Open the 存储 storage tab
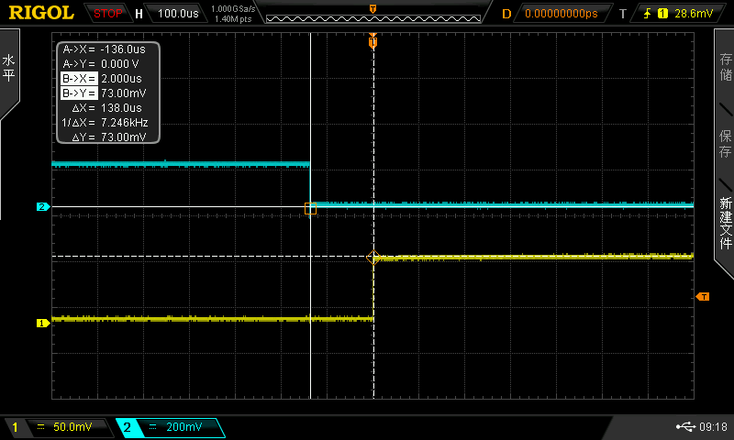This screenshot has height=440, width=734. coord(725,69)
